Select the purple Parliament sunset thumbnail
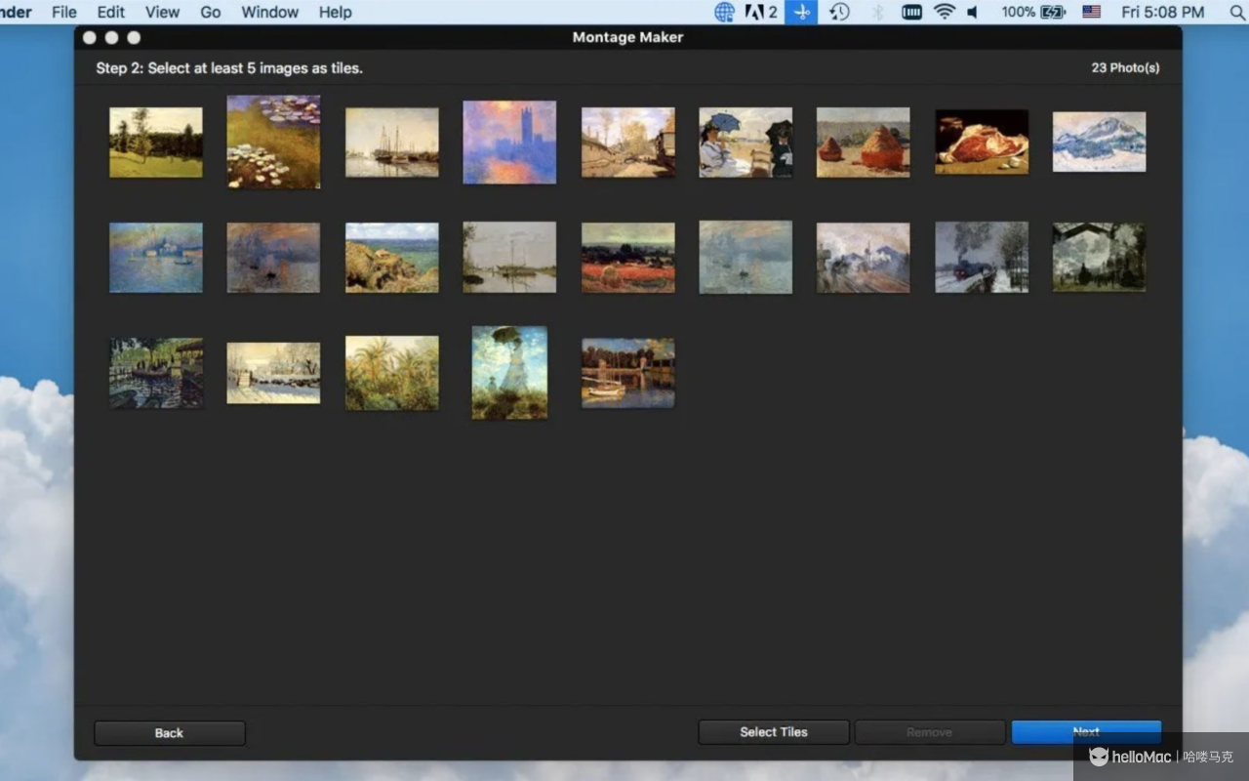 [x=509, y=143]
